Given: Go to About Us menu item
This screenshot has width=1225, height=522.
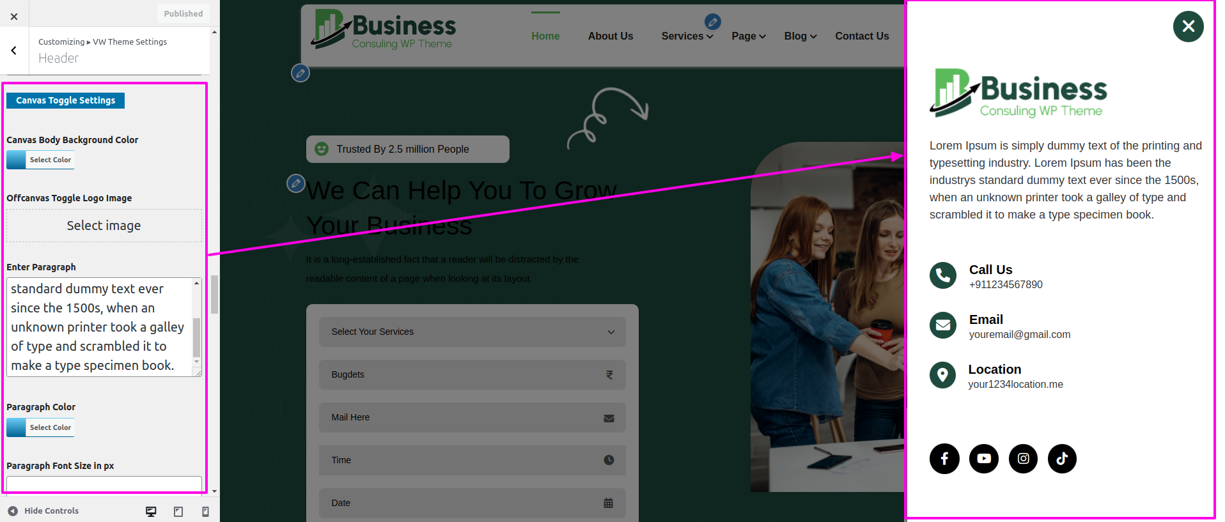Looking at the screenshot, I should 610,36.
